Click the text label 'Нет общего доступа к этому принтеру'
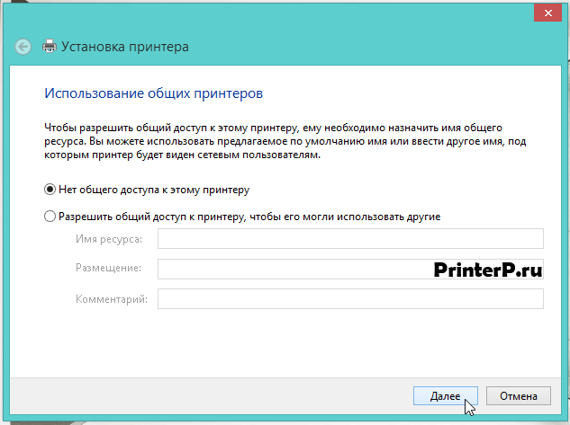The width and height of the screenshot is (570, 425). click(x=154, y=190)
